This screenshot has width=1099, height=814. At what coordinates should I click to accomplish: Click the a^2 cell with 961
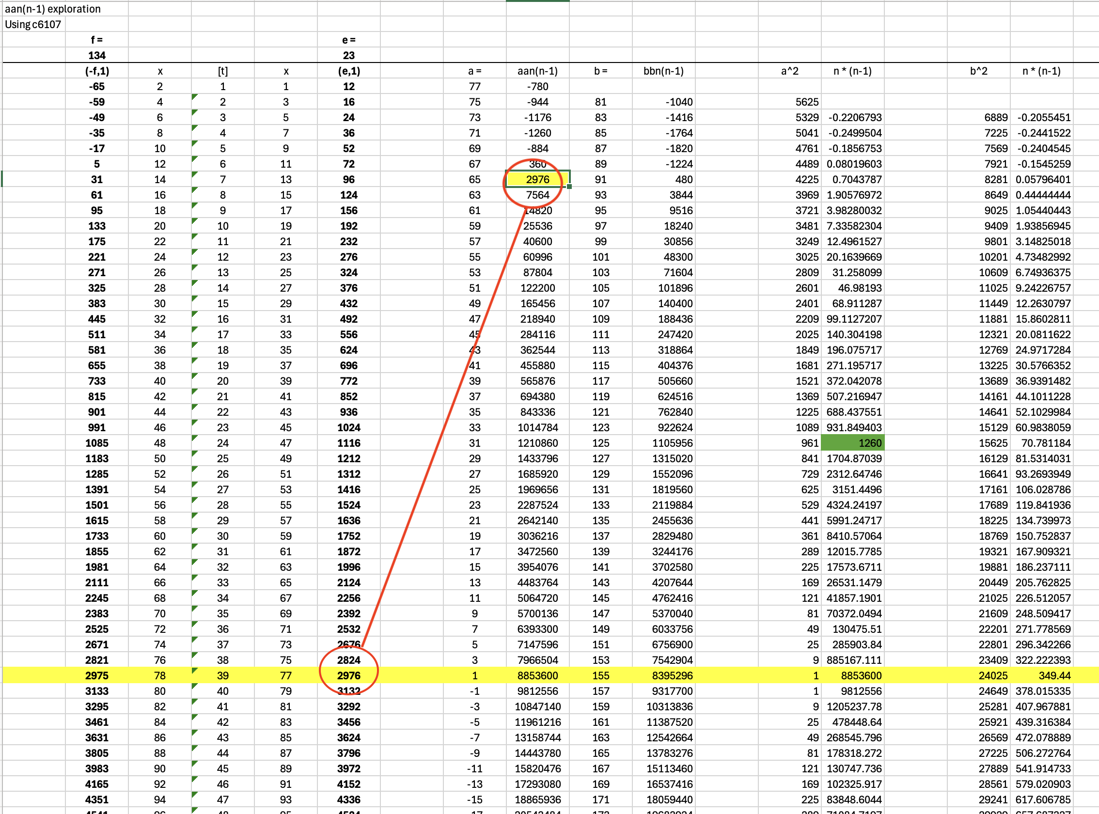coord(790,443)
